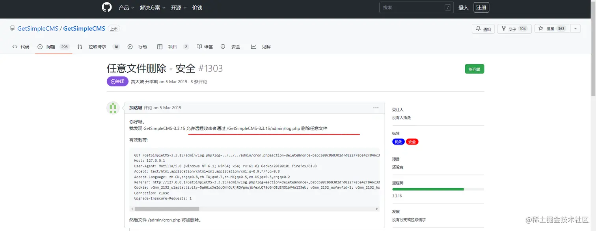Click the 叉子 fork button

[514, 29]
